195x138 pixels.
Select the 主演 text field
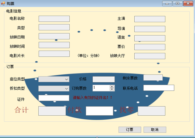(150, 19)
